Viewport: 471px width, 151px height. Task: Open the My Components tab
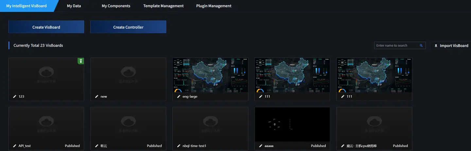[116, 6]
